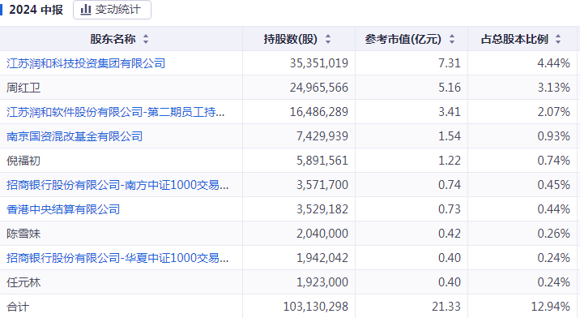Click sort arrows beside 股东名称 header

pyautogui.click(x=146, y=39)
